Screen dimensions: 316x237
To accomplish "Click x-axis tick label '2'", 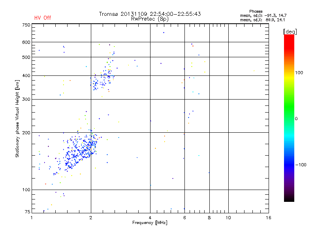I will [x=91, y=218].
